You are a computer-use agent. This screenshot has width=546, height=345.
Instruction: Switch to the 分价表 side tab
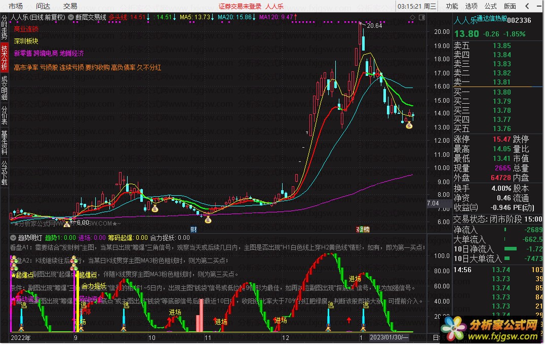click(4, 115)
